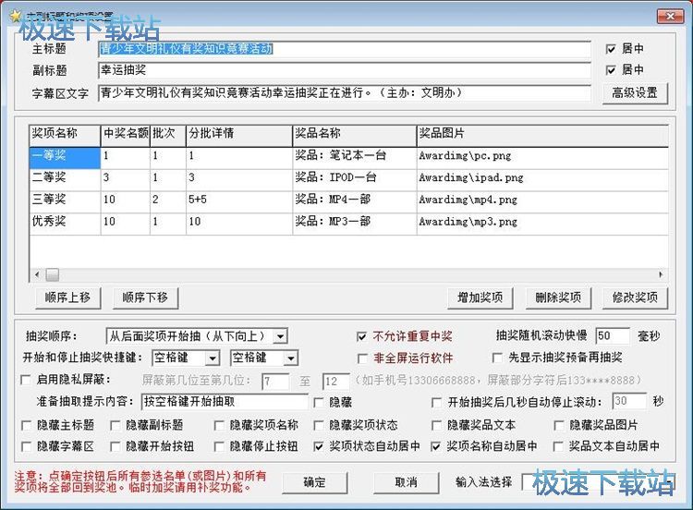693x510 pixels.
Task: Uncheck 奖项状态自动居中 option
Action: [318, 447]
